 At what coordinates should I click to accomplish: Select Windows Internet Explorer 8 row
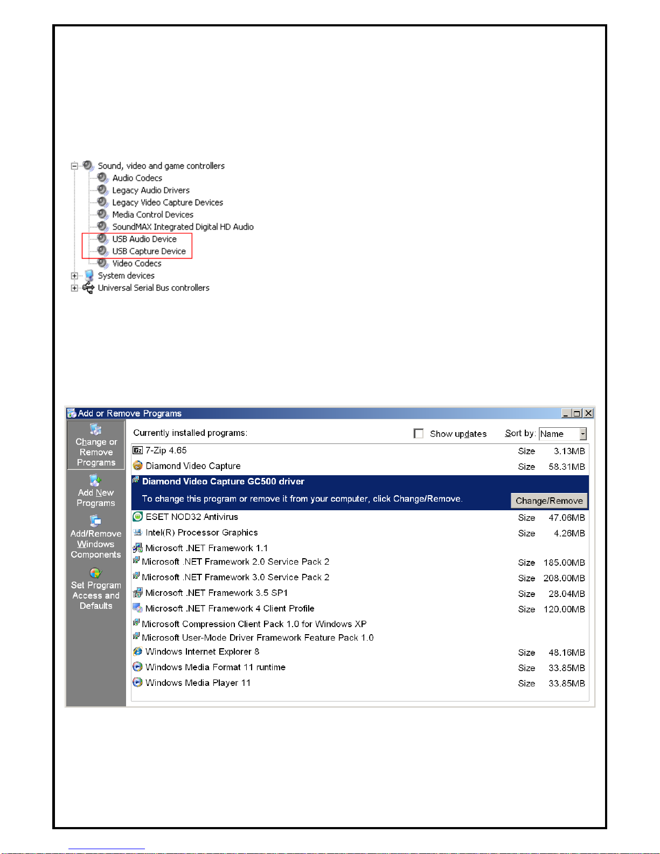(360, 652)
